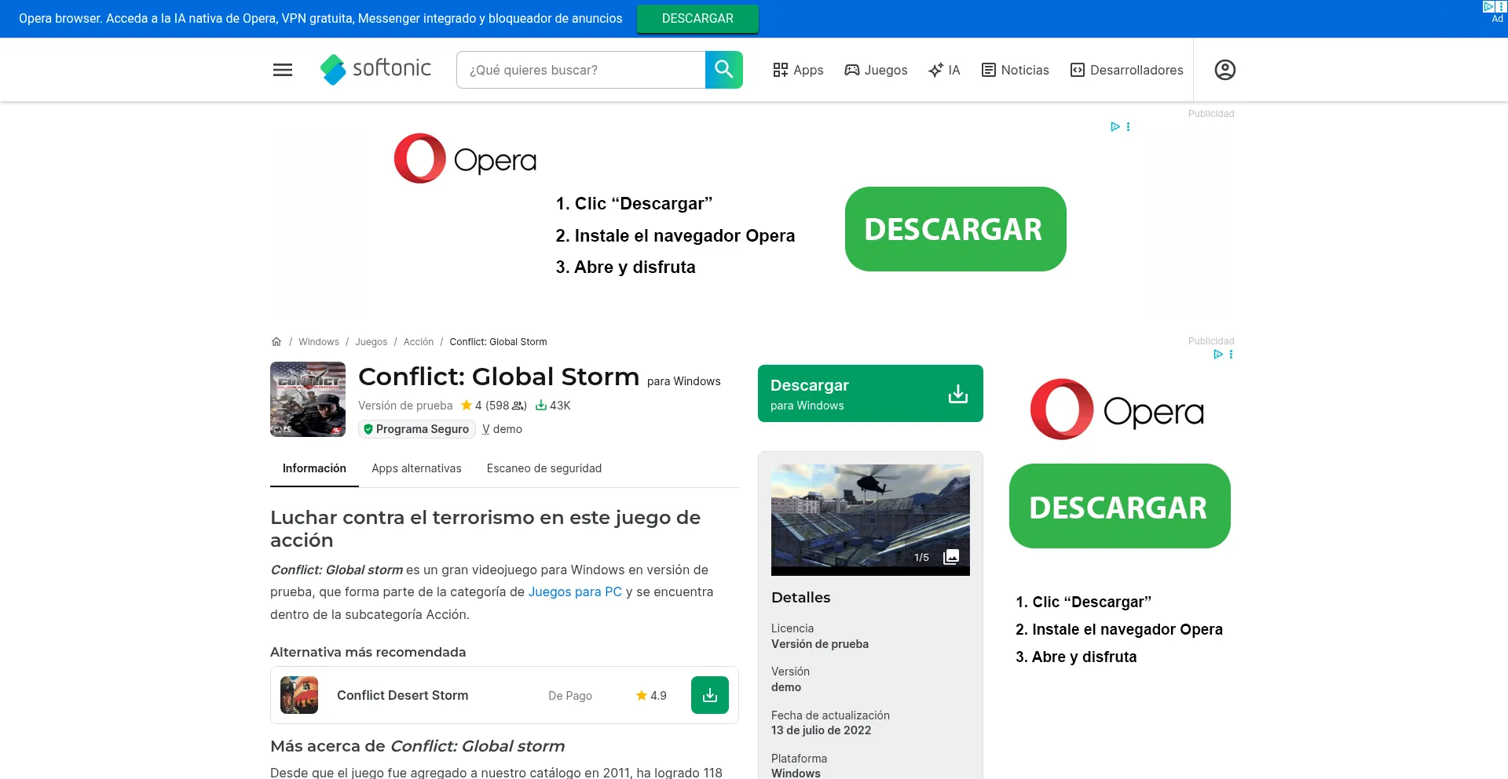The image size is (1508, 779).
Task: Click ad options dots on center Opera ad
Action: pos(1129,127)
